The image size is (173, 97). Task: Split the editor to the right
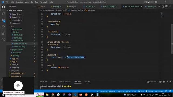click(167, 6)
